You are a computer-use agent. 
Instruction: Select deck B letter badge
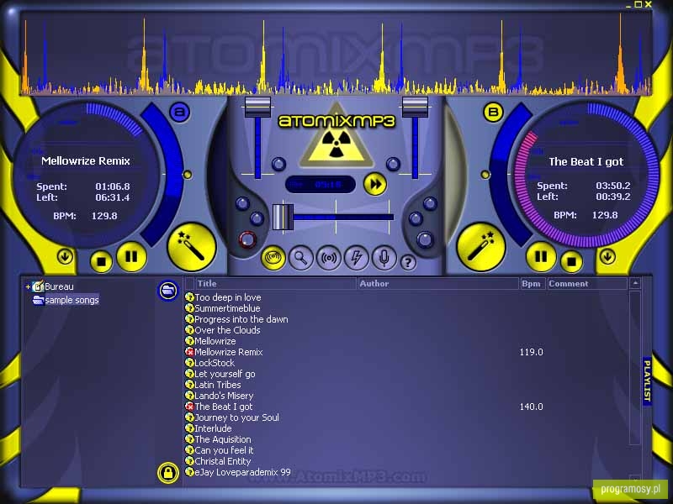coord(493,113)
